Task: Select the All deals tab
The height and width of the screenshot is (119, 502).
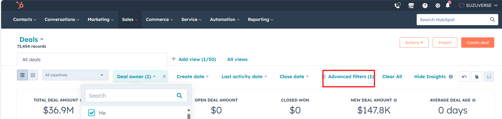Action: pos(31,60)
